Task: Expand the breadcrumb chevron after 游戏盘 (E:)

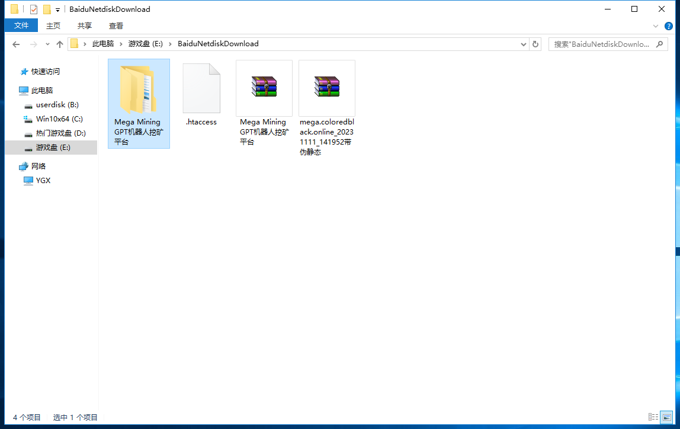Action: (170, 44)
